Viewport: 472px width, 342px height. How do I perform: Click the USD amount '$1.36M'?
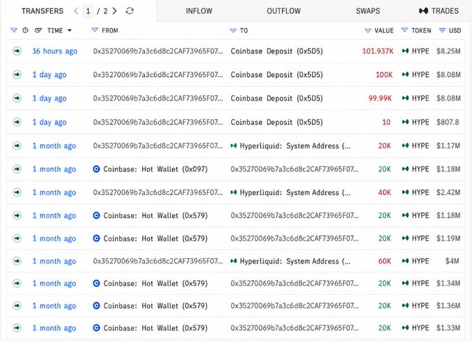(x=448, y=306)
